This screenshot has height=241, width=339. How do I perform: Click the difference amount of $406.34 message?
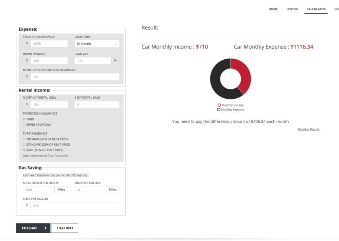point(230,122)
